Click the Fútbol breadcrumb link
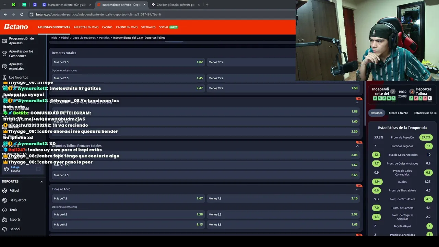This screenshot has height=247, width=439. 65,38
